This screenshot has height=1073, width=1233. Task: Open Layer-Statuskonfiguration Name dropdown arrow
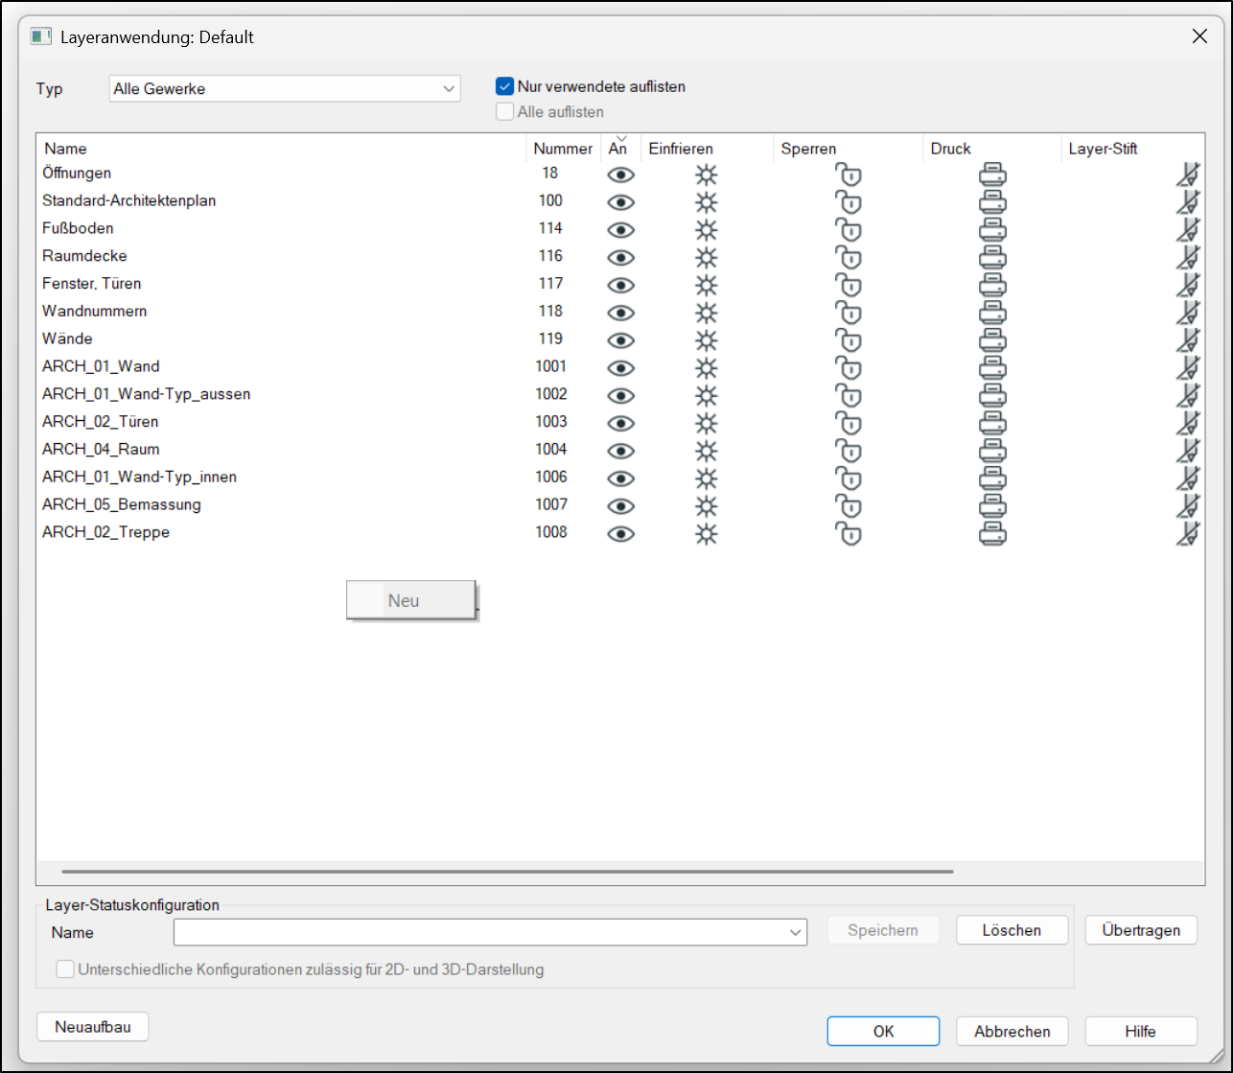pyautogui.click(x=795, y=932)
